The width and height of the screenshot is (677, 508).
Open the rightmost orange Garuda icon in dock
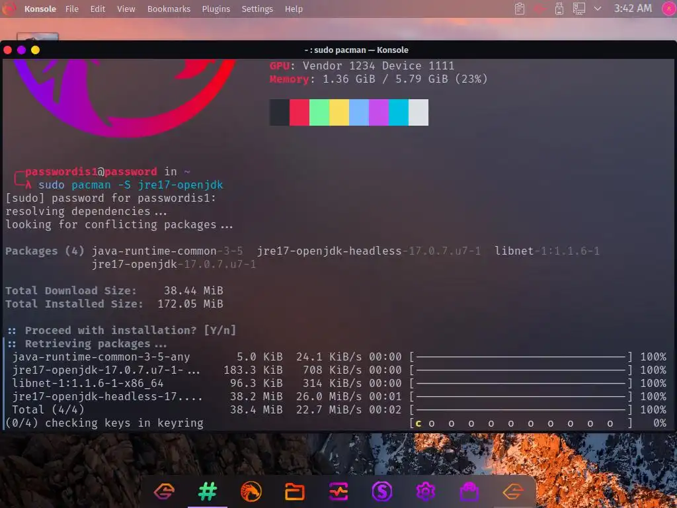[x=513, y=491]
